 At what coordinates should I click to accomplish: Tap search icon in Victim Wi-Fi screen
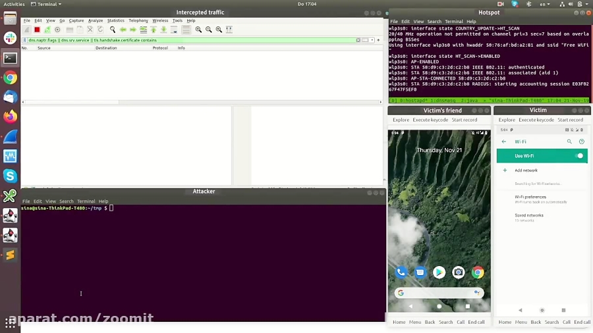[569, 141]
